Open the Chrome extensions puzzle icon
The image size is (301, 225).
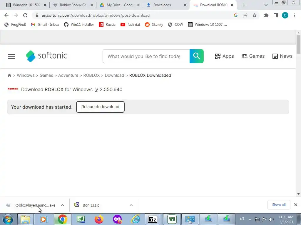click(266, 15)
